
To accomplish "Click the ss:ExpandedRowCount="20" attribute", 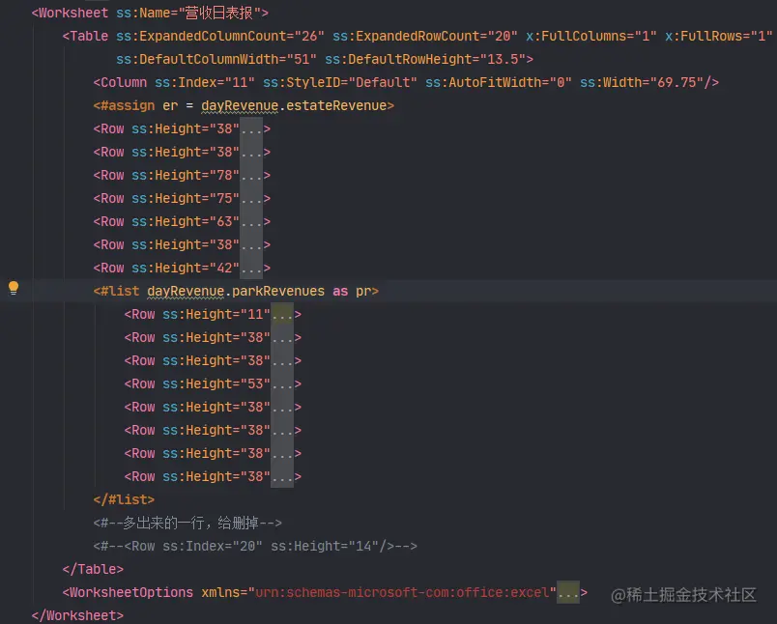I will 424,36.
